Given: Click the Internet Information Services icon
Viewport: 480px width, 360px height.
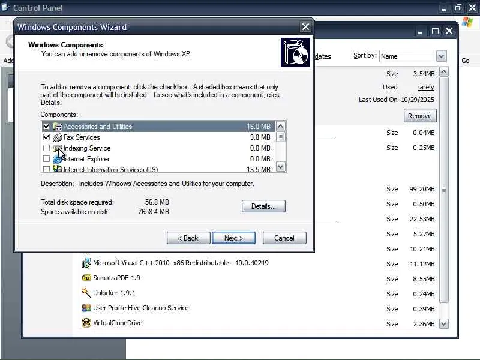Looking at the screenshot, I should 58,169.
